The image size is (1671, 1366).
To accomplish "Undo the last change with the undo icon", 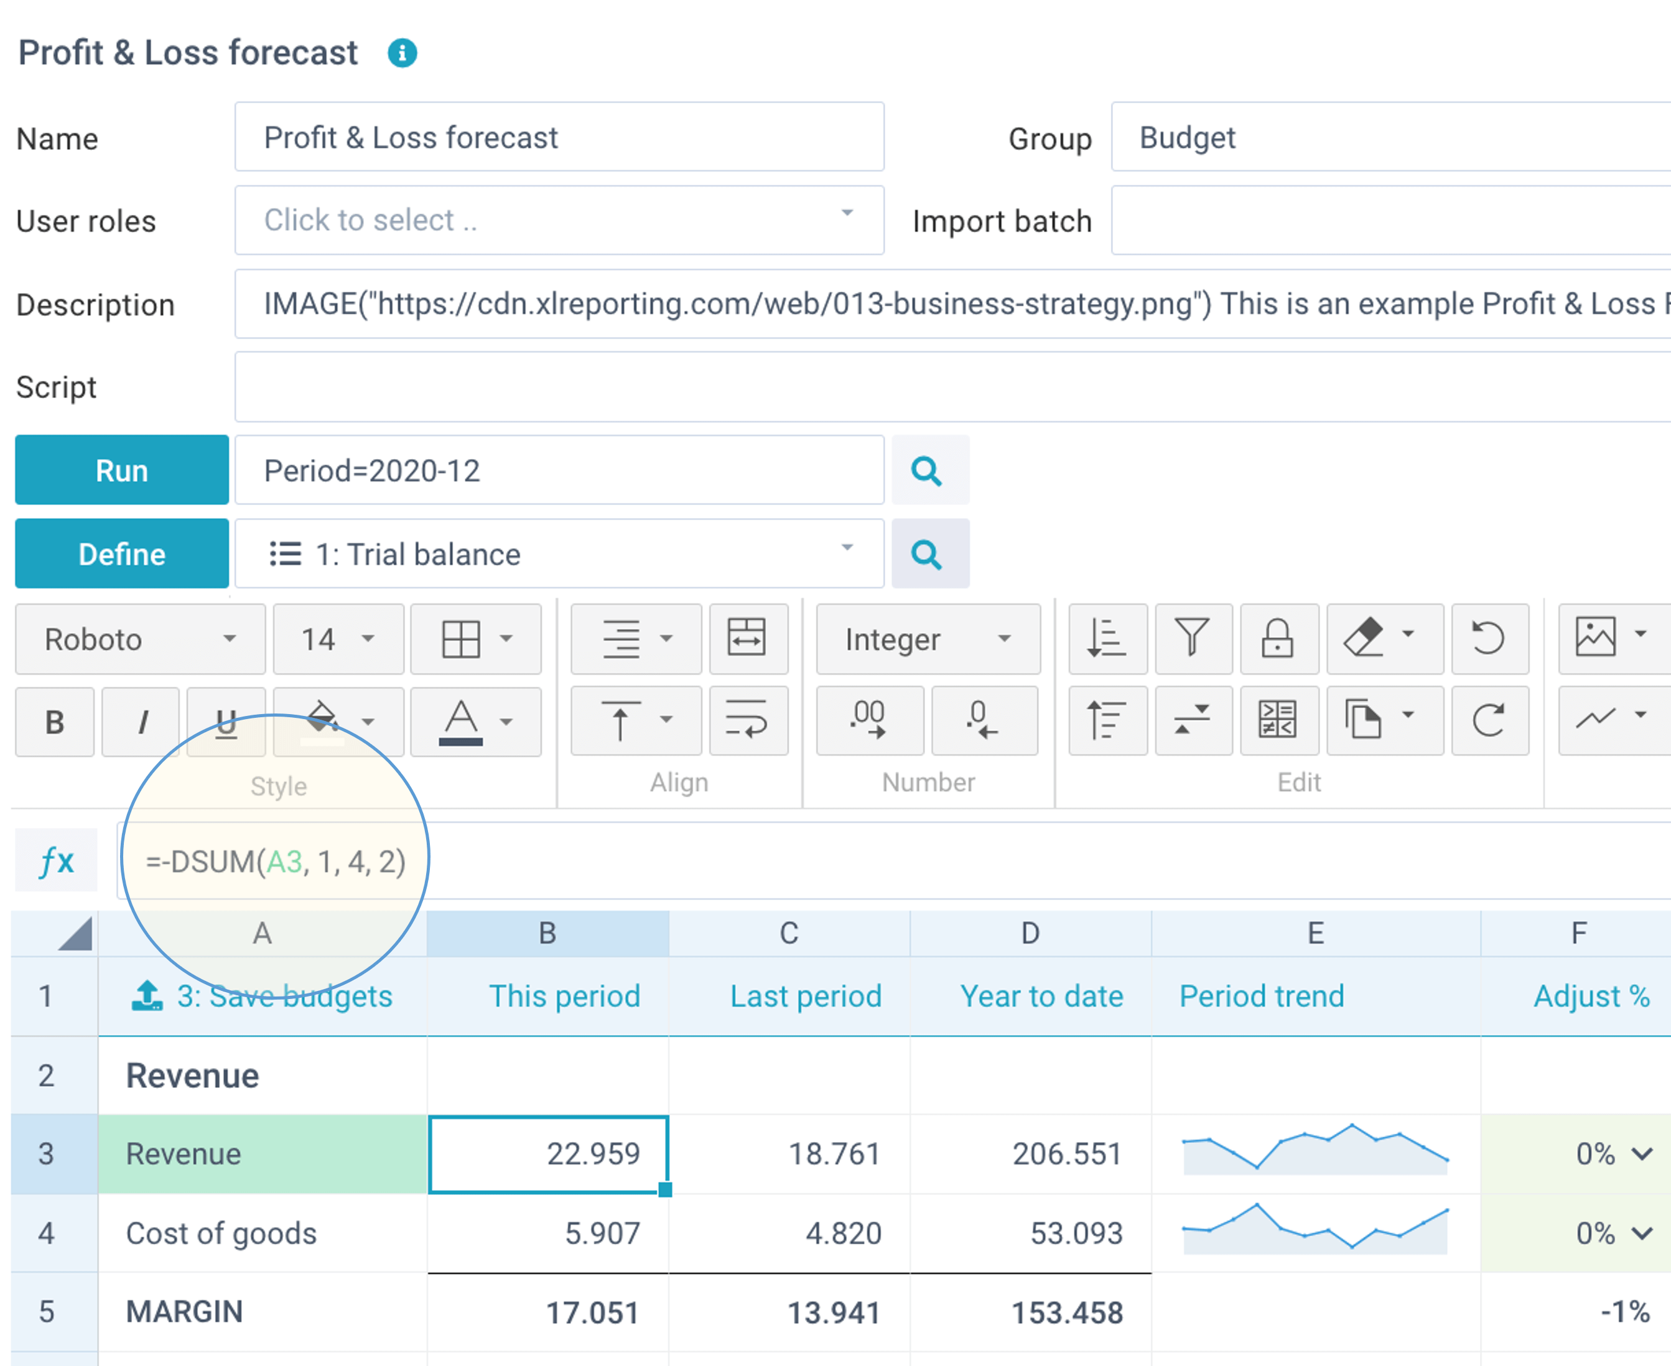I will tap(1490, 639).
